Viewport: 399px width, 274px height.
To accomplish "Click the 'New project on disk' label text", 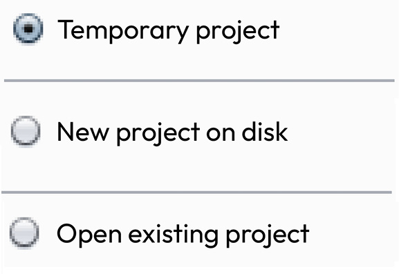I will [172, 133].
